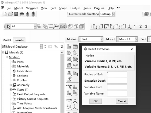
Task: Open the Part Manager icon
Action: 75,47
